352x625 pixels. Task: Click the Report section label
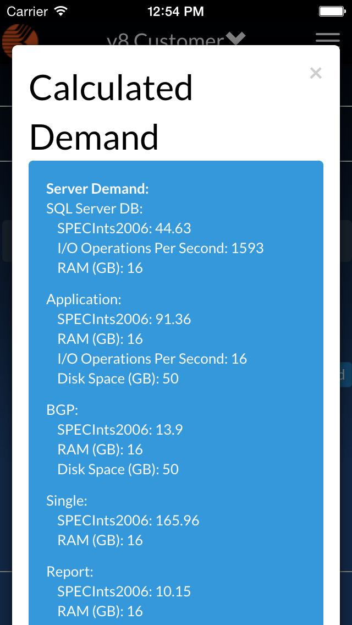tap(70, 572)
